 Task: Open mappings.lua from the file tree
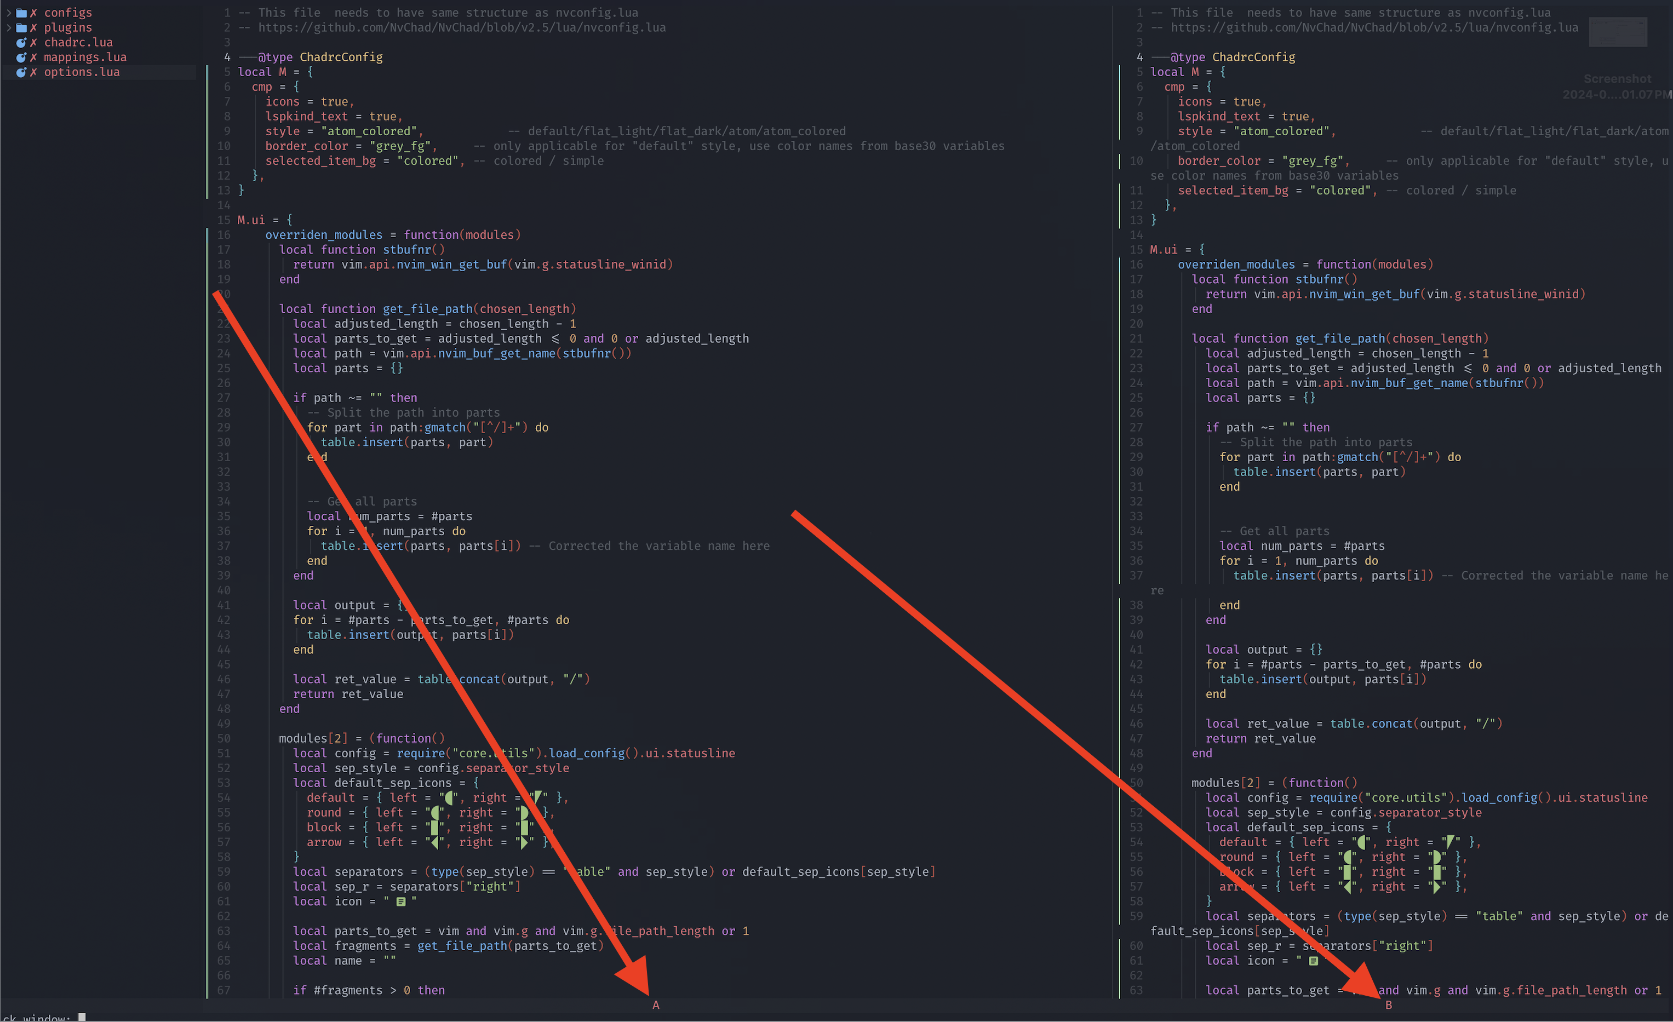click(85, 58)
